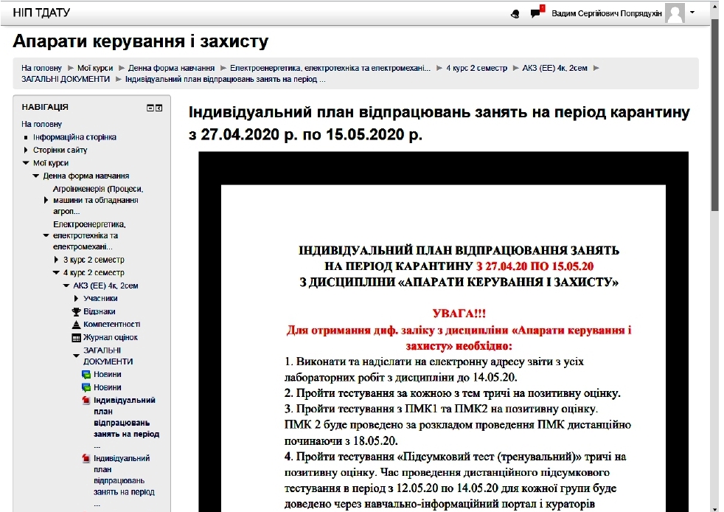Expand Сторінки сайту tree node
Screen dimensions: 724x512
26,151
